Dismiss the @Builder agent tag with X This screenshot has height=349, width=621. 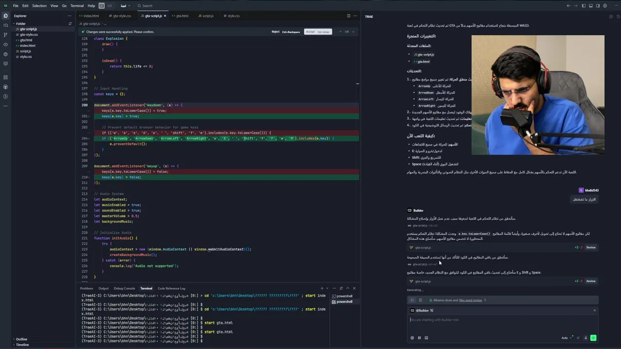[594, 310]
